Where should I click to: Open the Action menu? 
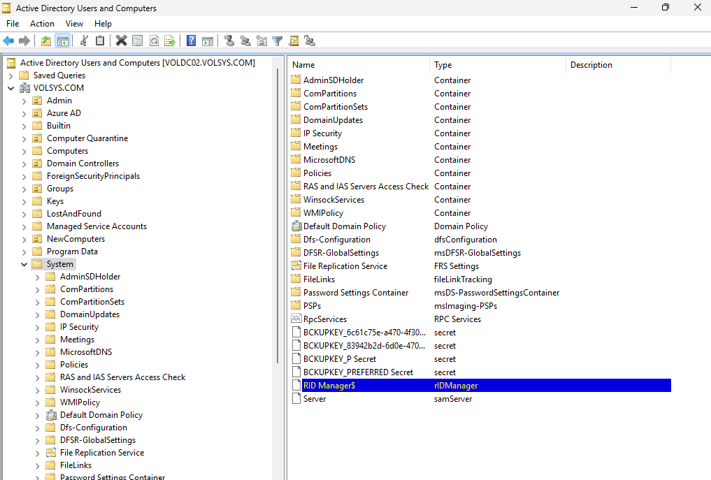pos(42,24)
